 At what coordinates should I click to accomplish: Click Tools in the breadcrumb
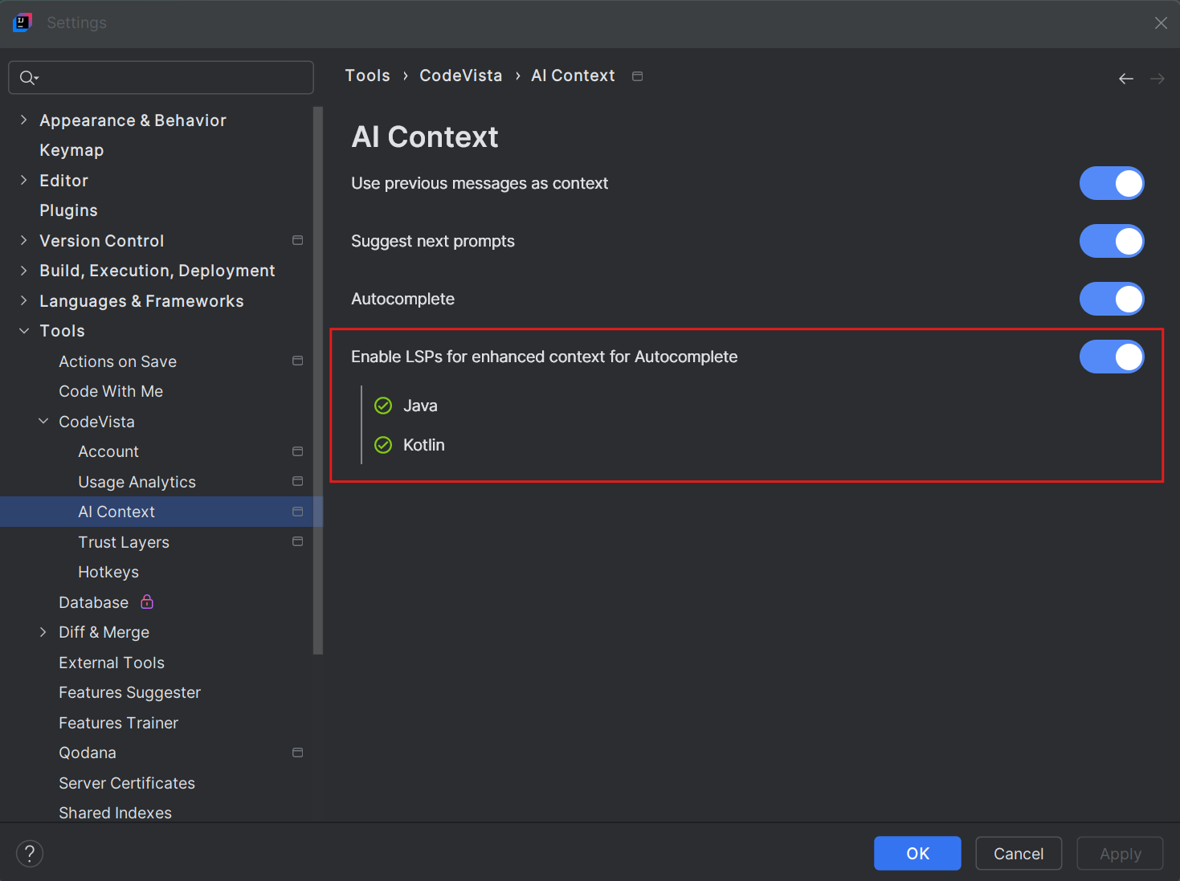point(368,75)
